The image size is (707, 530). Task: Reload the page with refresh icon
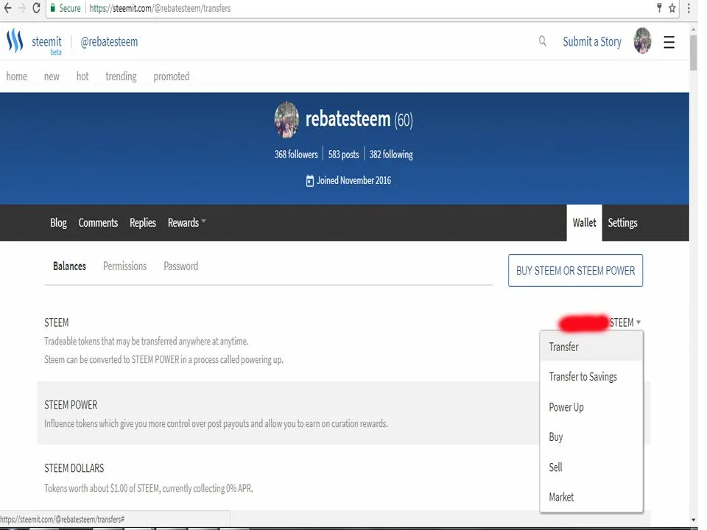(x=36, y=8)
